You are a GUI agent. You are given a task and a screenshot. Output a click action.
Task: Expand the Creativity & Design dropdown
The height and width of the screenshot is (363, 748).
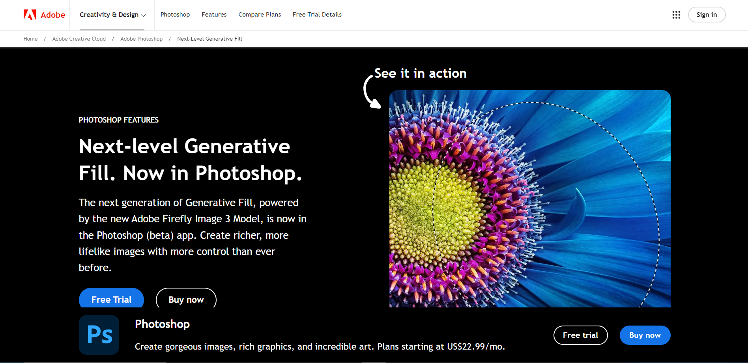tap(112, 15)
